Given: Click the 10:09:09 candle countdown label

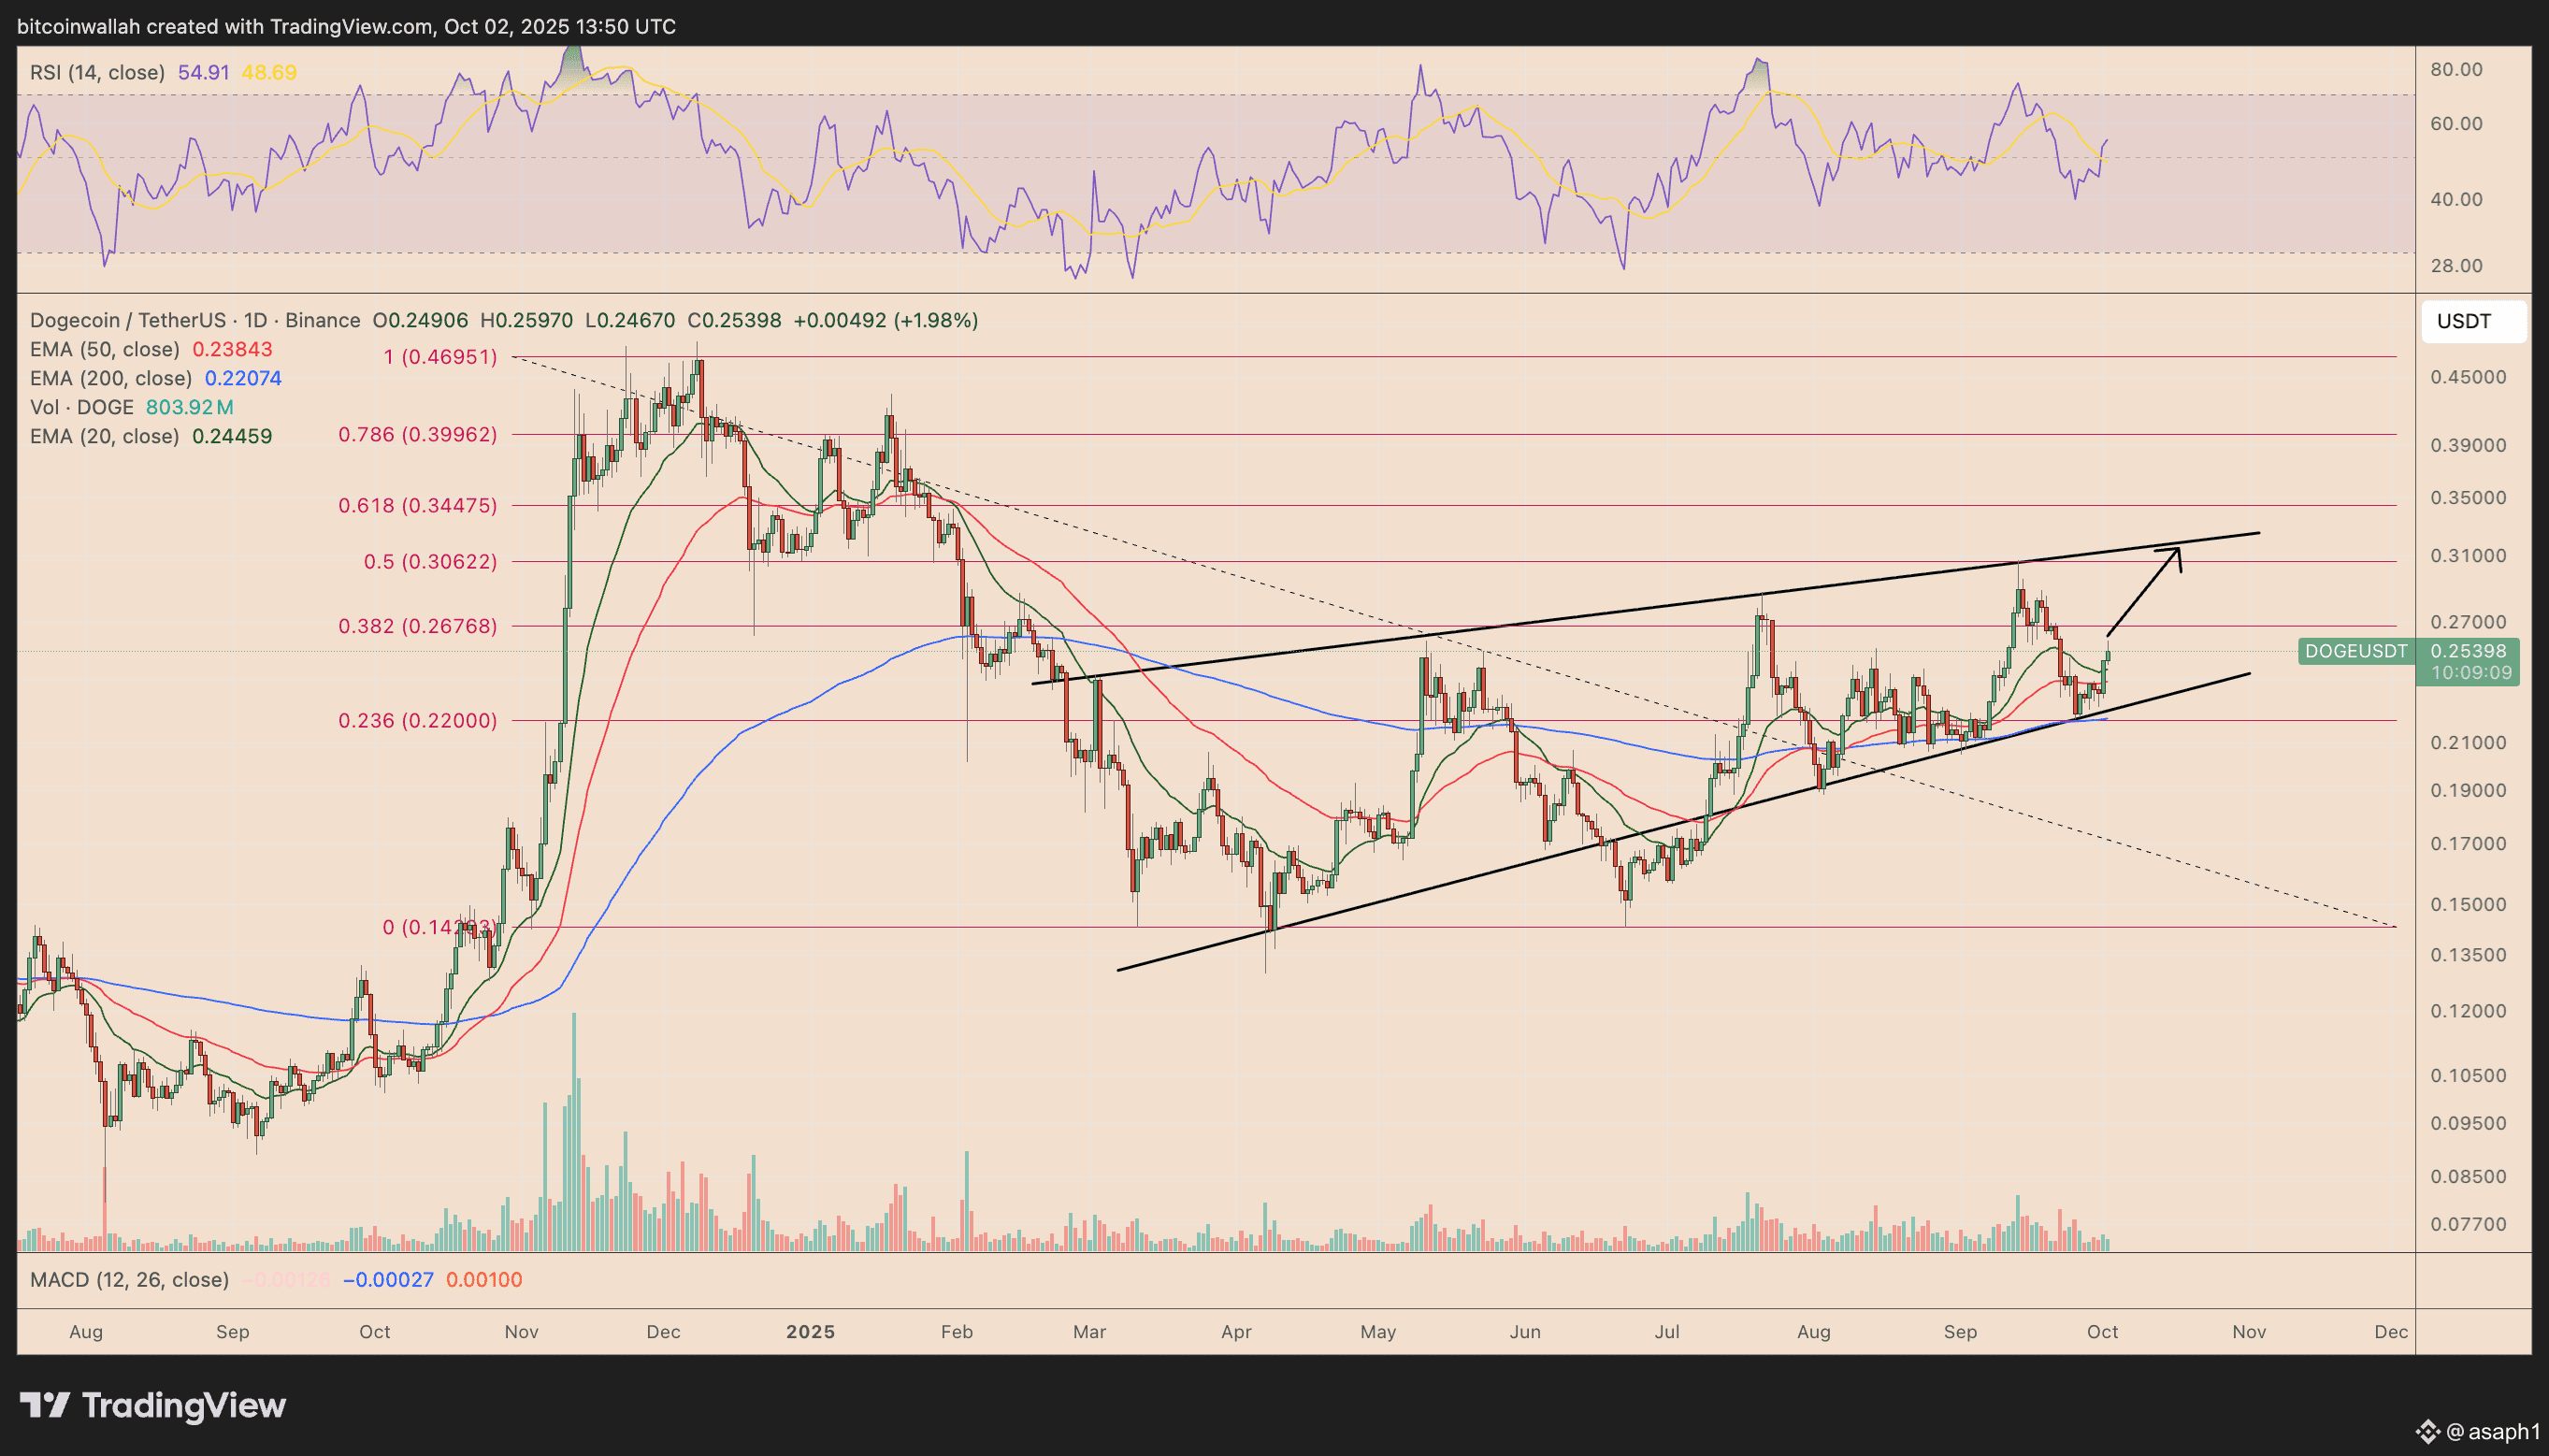Looking at the screenshot, I should pyautogui.click(x=2470, y=673).
